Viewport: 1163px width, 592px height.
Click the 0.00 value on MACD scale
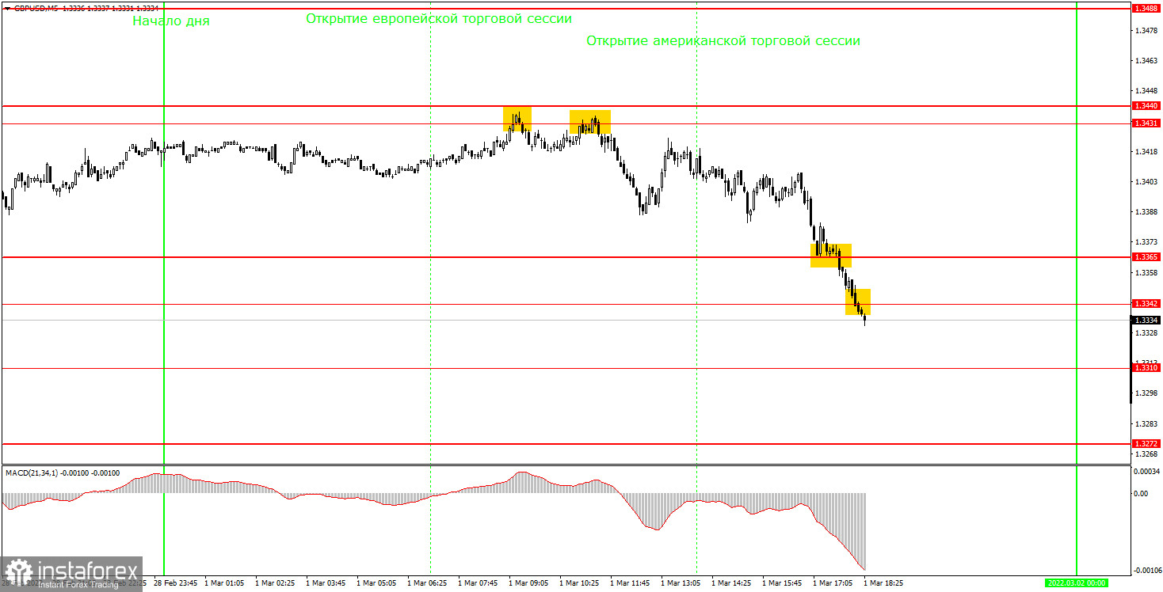pyautogui.click(x=1141, y=494)
